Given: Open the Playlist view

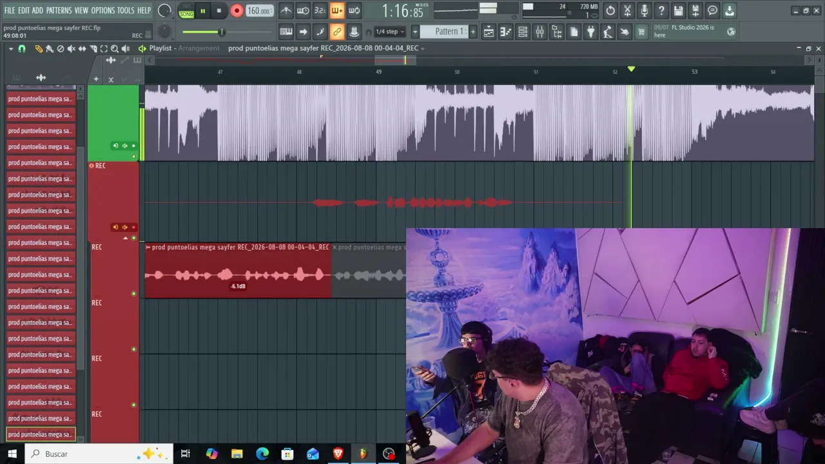Looking at the screenshot, I should [x=489, y=32].
